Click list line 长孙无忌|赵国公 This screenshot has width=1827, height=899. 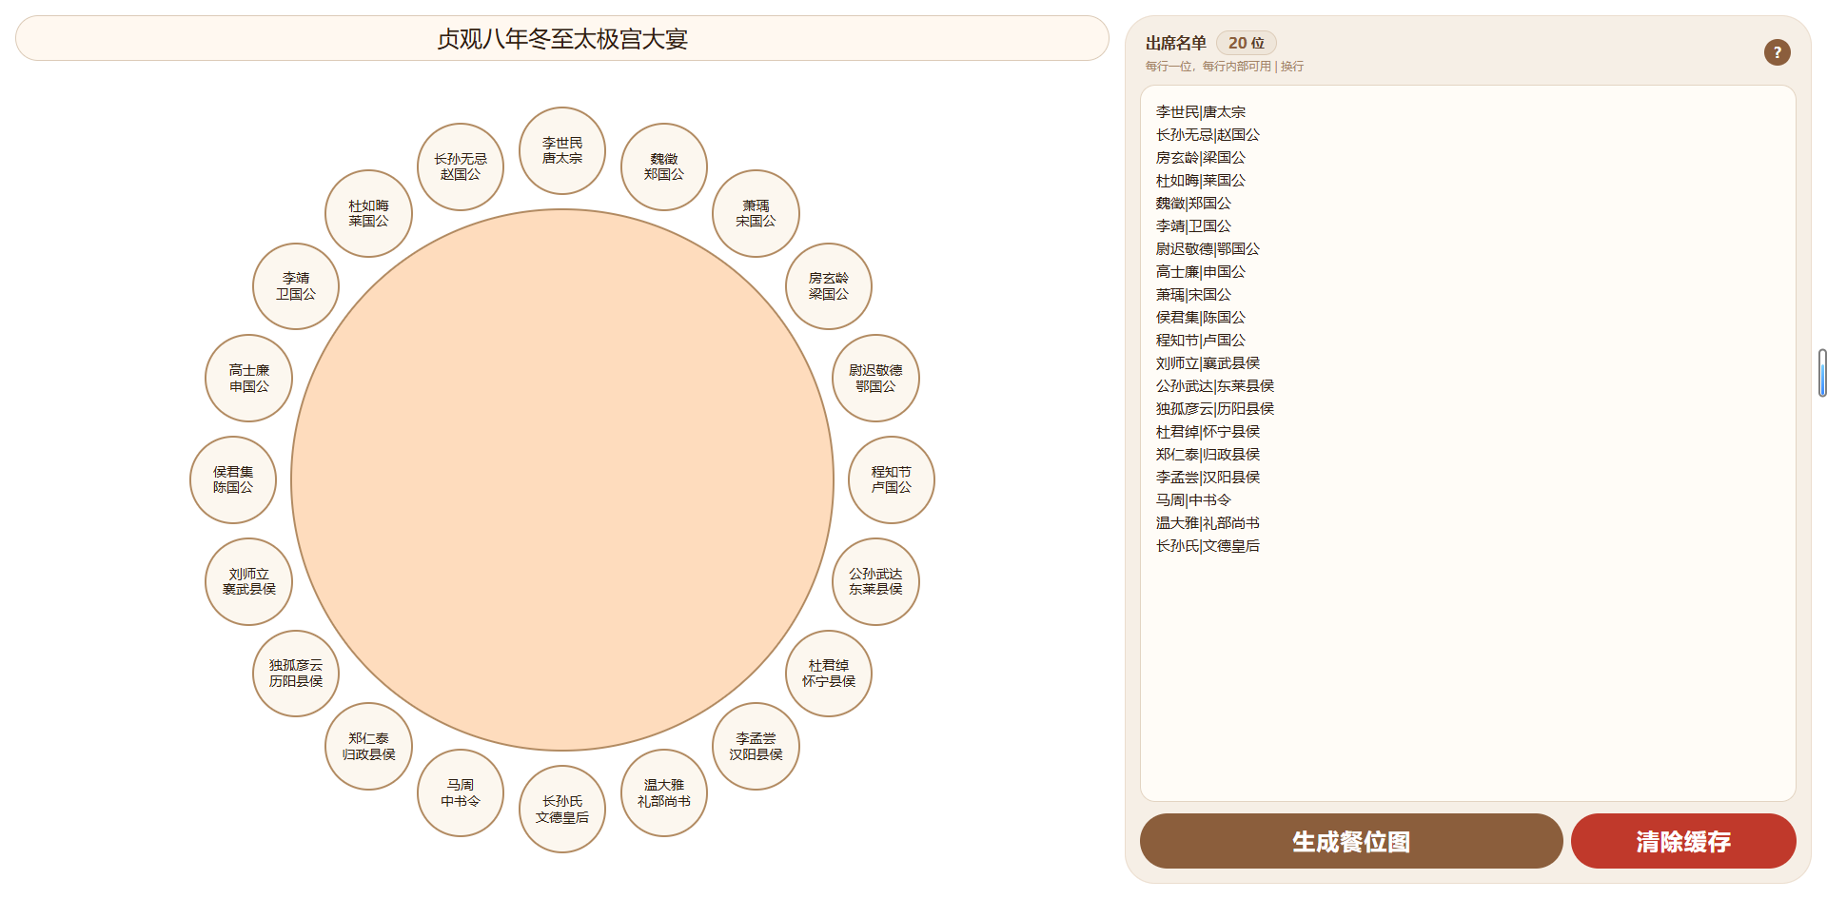tap(1208, 135)
